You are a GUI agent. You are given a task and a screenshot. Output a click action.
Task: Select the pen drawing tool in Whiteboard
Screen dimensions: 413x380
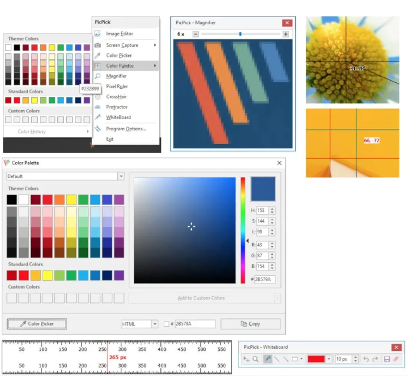click(x=270, y=362)
